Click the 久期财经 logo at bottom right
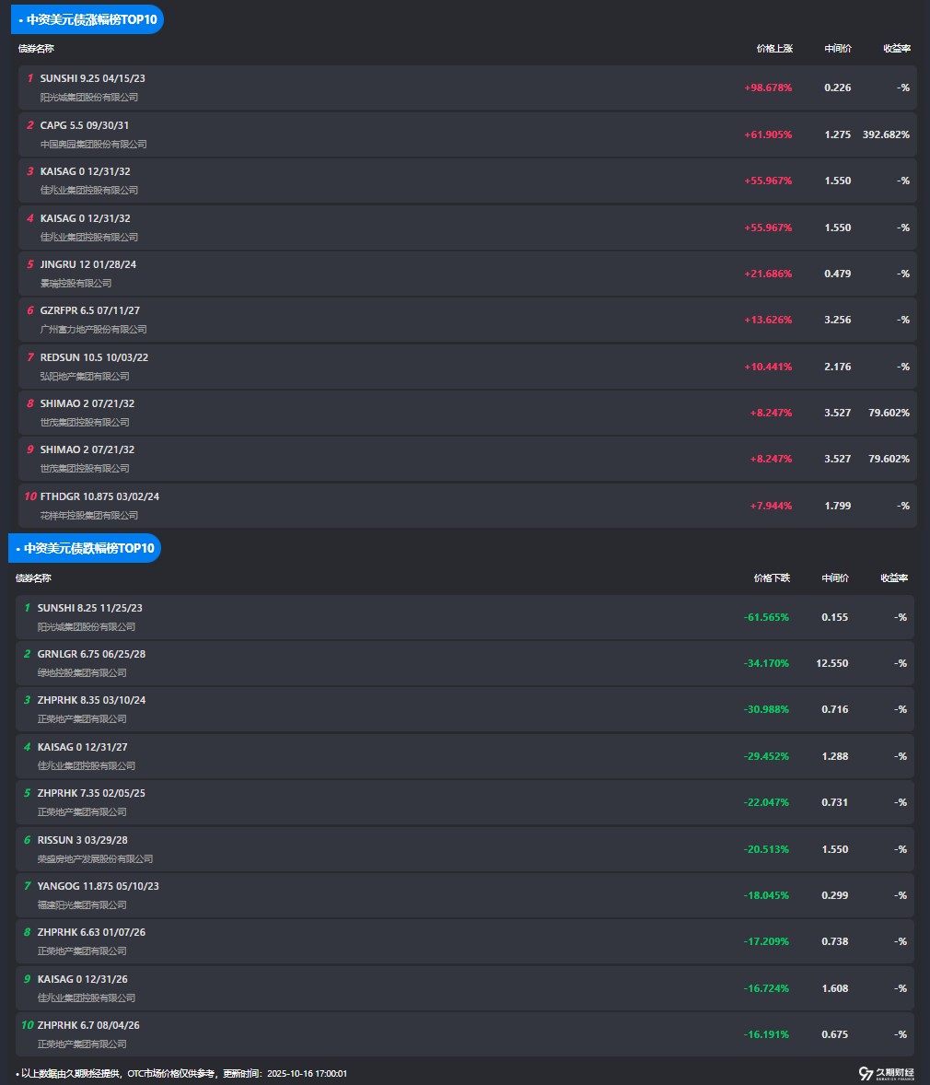The width and height of the screenshot is (930, 1085). coord(886,1073)
